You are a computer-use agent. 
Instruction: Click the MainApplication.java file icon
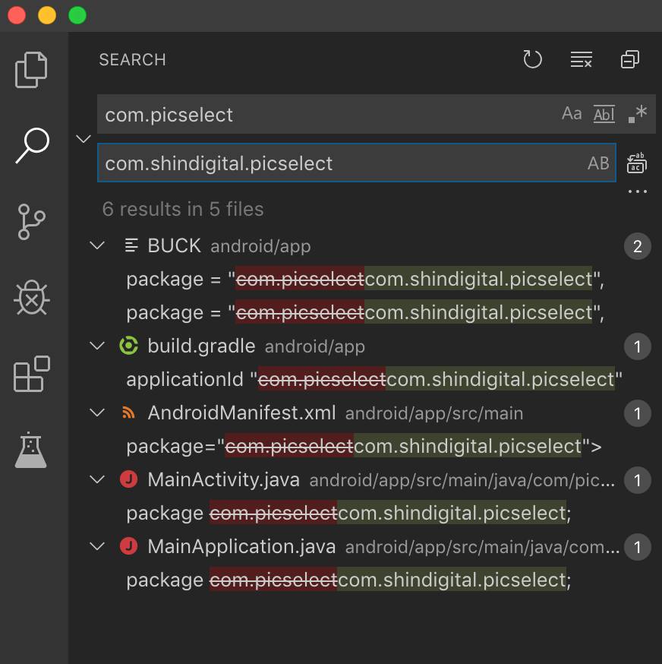pos(128,546)
